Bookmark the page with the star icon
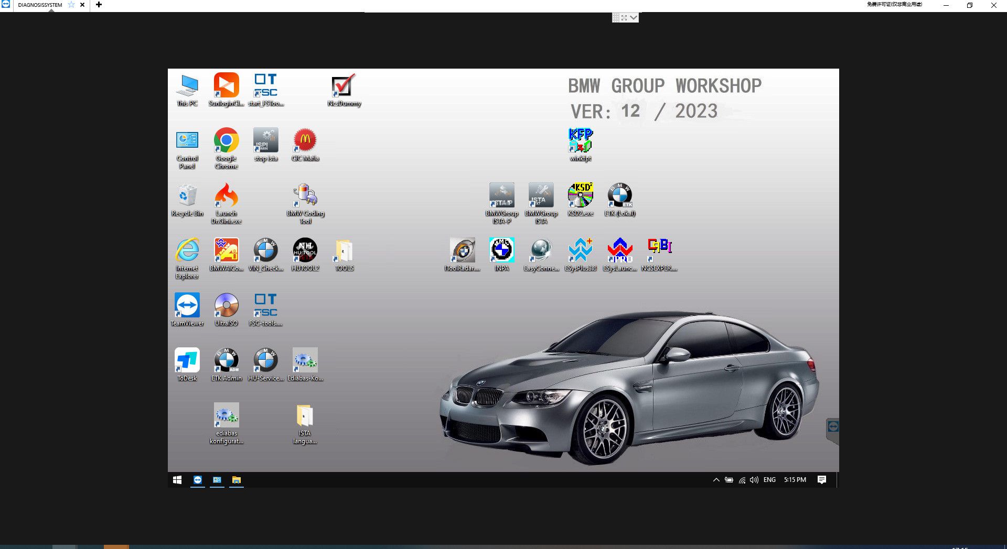1007x549 pixels. (71, 5)
